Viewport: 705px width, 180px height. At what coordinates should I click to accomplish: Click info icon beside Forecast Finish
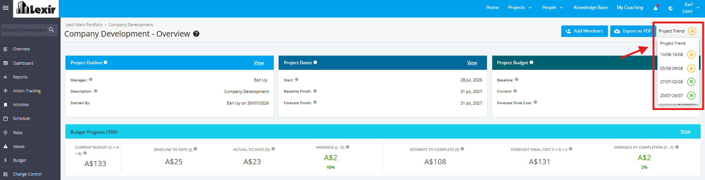pyautogui.click(x=315, y=102)
